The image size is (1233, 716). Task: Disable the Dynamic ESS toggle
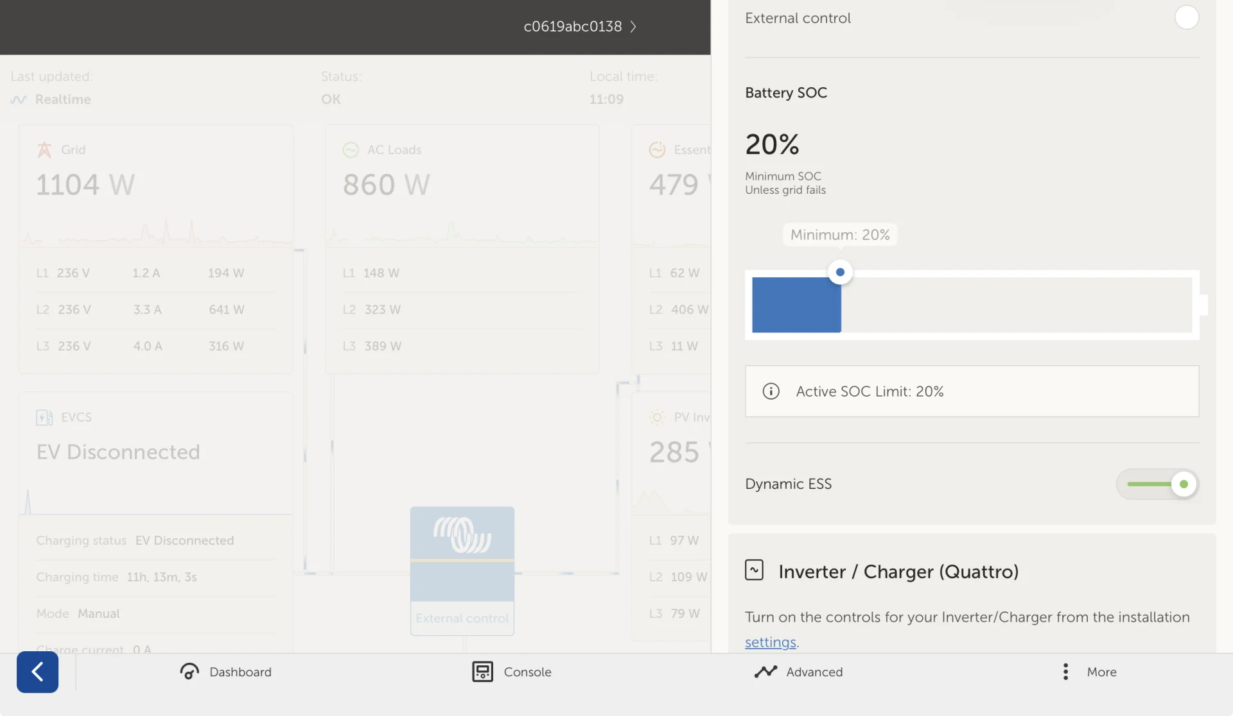coord(1157,484)
